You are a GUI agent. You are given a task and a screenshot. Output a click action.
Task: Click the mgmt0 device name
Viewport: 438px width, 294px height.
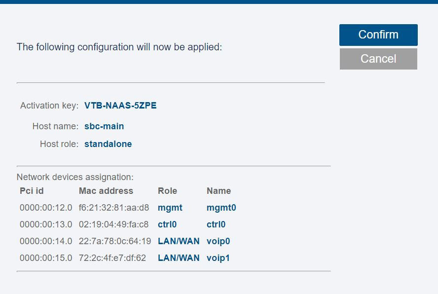[x=221, y=208]
